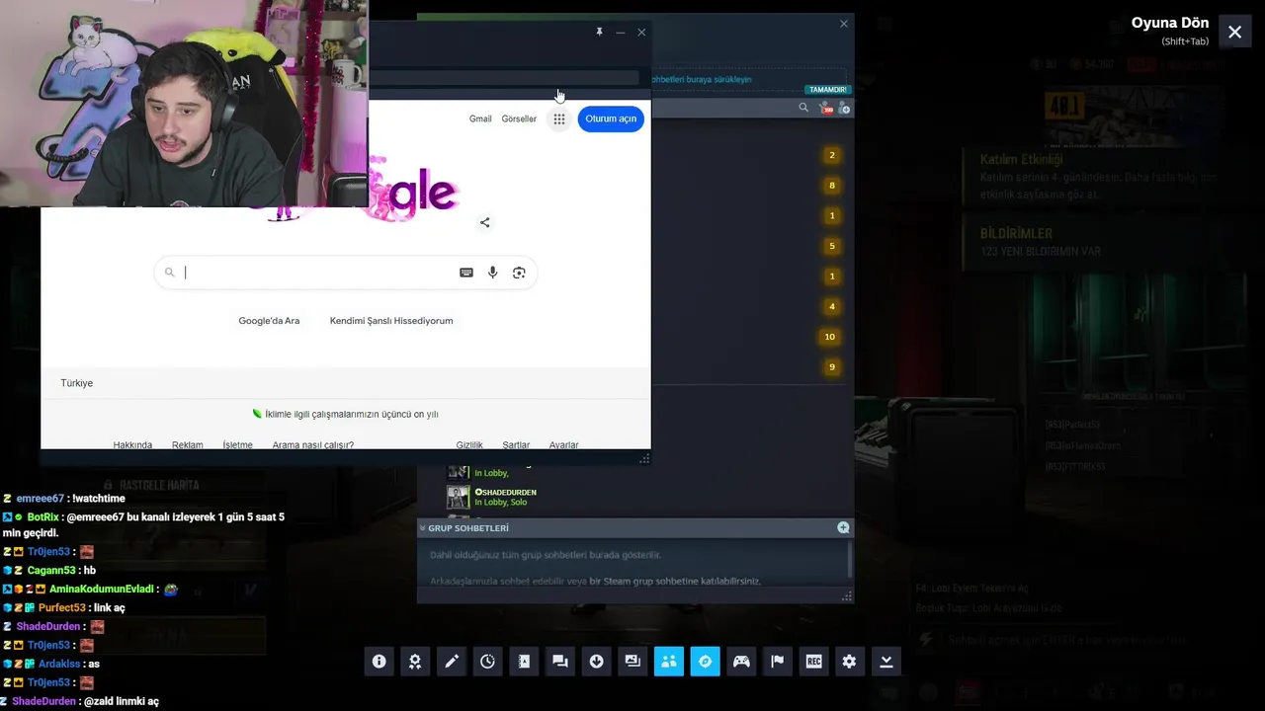
Task: Pin the overlay browser window
Action: pos(599,33)
